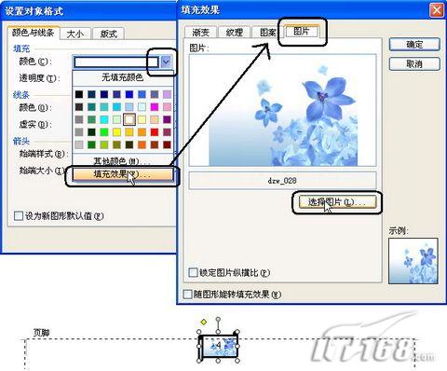The height and width of the screenshot is (371, 447).
Task: Switch to the 版式 tab
Action: 109,34
